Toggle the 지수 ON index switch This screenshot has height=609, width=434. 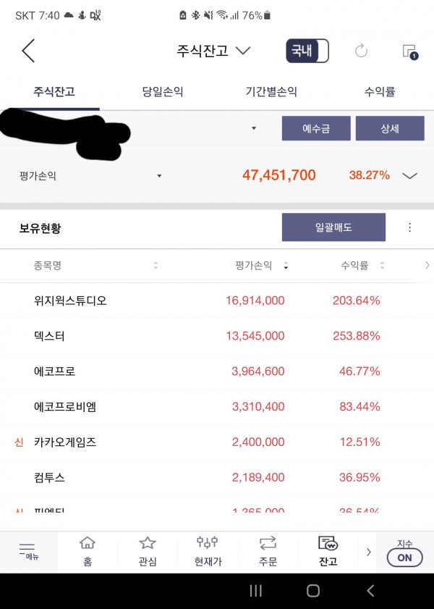[404, 554]
